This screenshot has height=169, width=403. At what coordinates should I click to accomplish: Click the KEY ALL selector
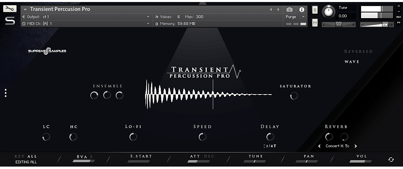tap(26, 156)
